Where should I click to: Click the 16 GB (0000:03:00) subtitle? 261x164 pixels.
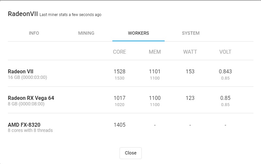tap(27, 77)
